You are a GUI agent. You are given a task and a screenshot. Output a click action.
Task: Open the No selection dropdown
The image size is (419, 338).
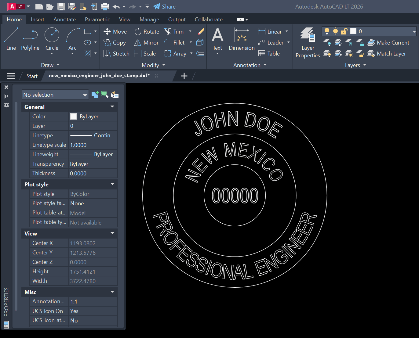point(55,95)
